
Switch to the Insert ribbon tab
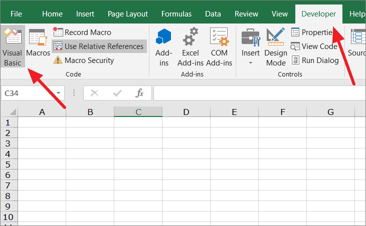(x=85, y=14)
